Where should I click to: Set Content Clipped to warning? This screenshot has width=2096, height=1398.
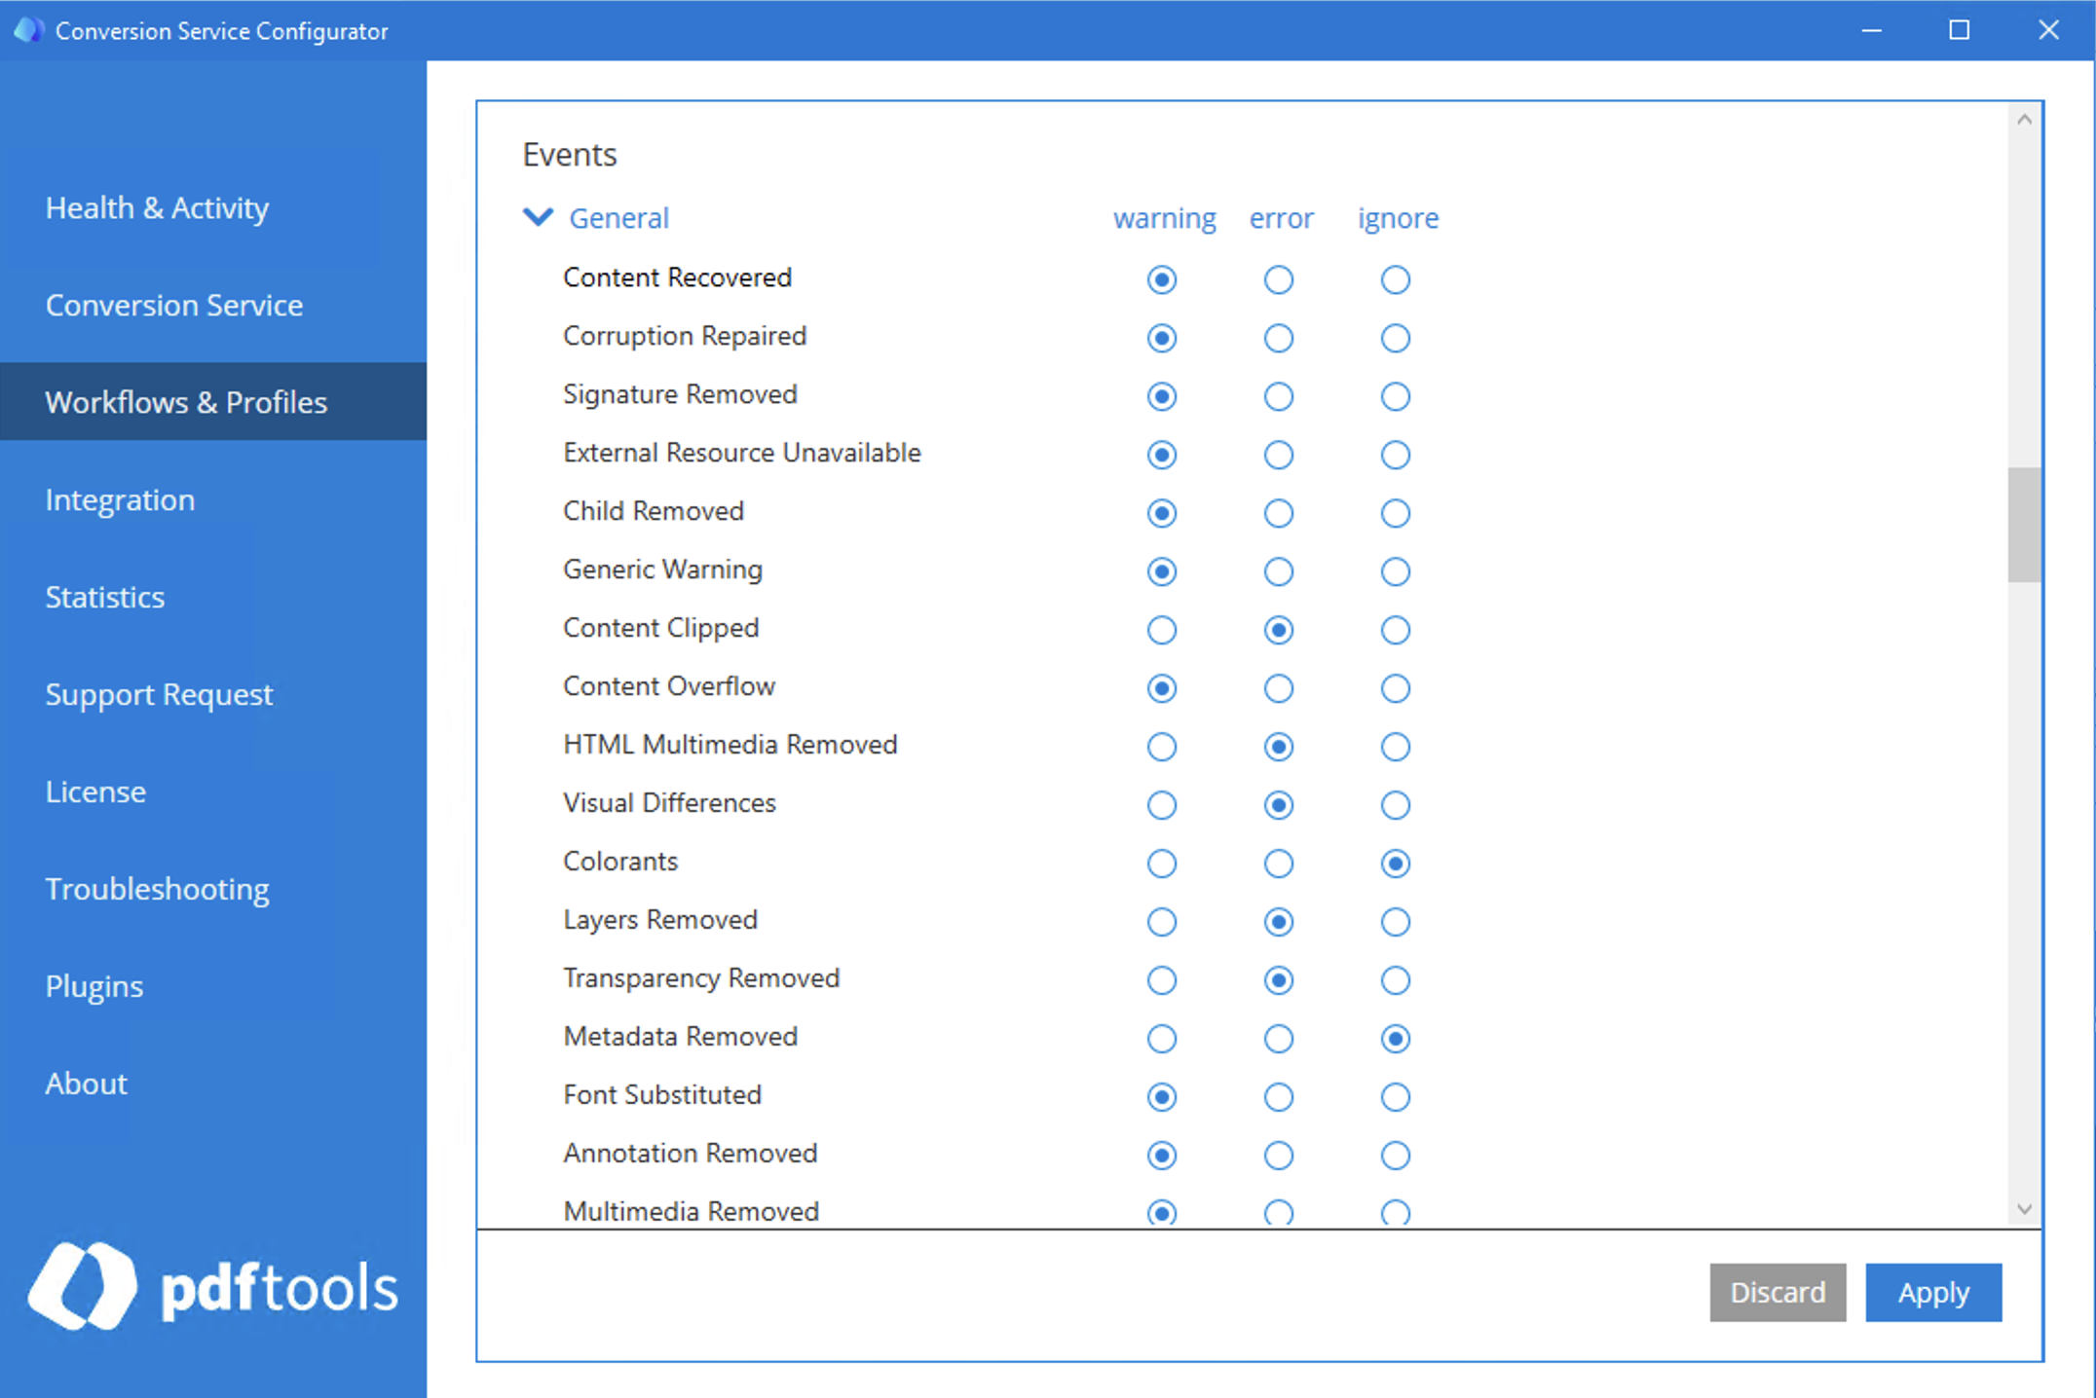click(x=1161, y=630)
